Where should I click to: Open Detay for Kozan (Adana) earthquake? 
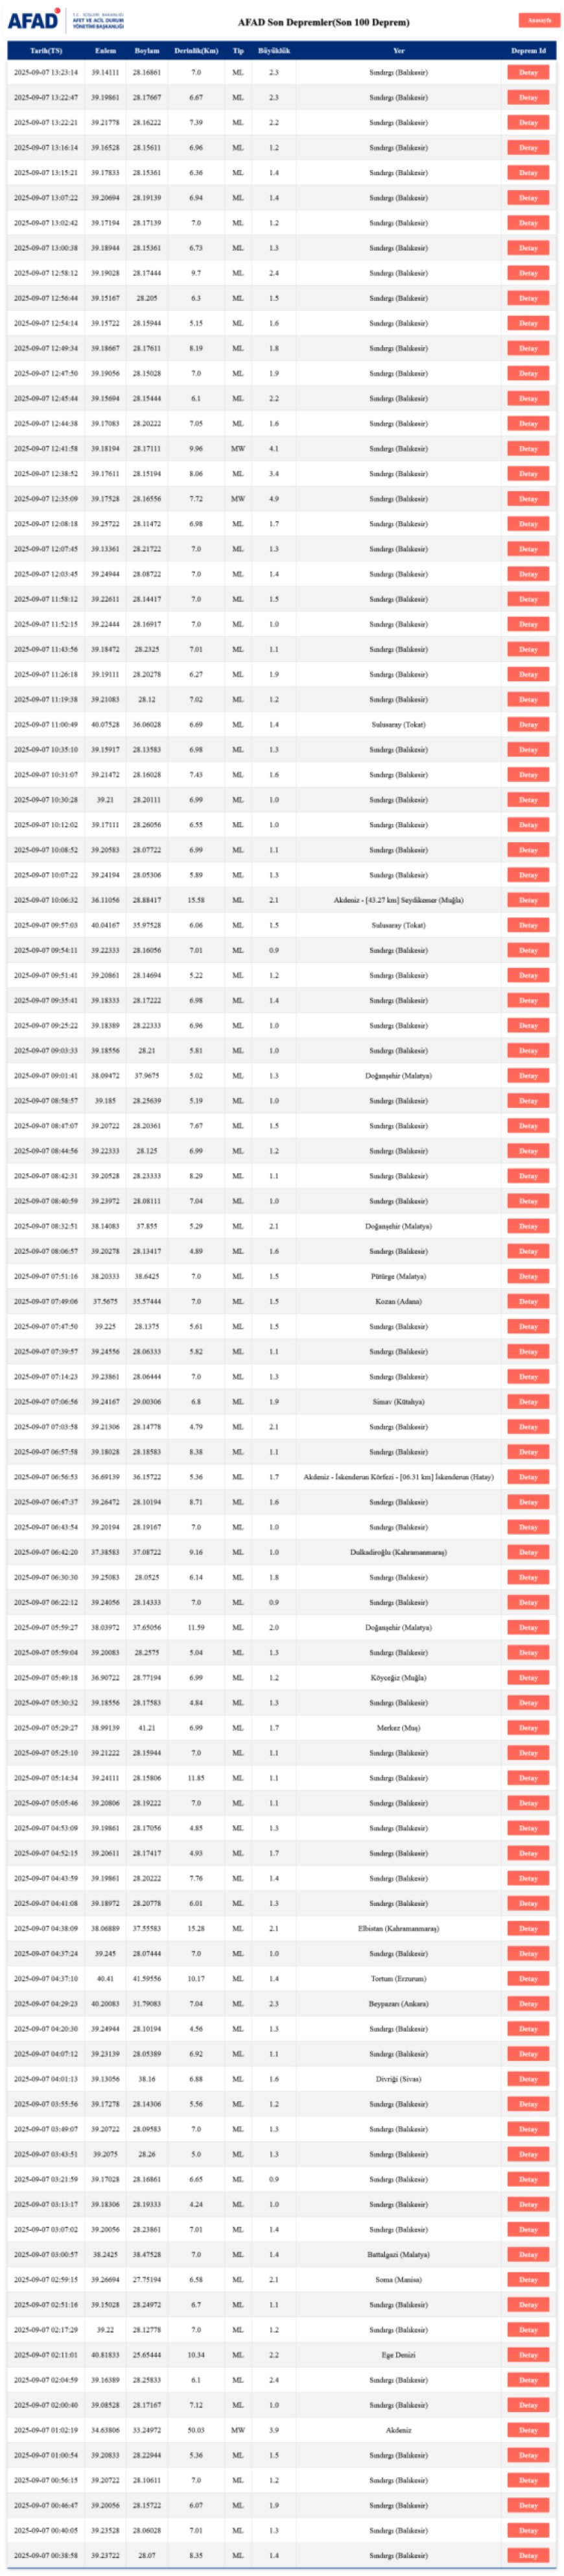528,1302
